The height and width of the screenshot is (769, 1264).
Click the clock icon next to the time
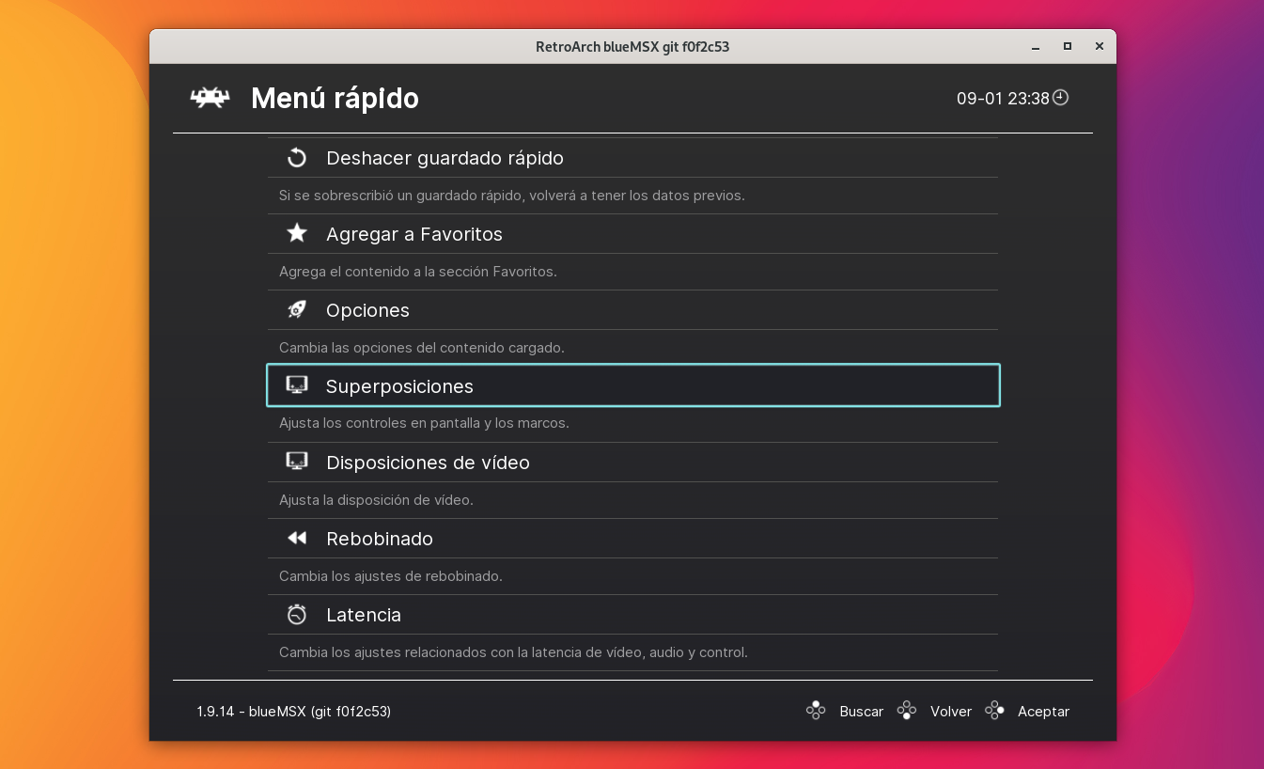pyautogui.click(x=1061, y=97)
